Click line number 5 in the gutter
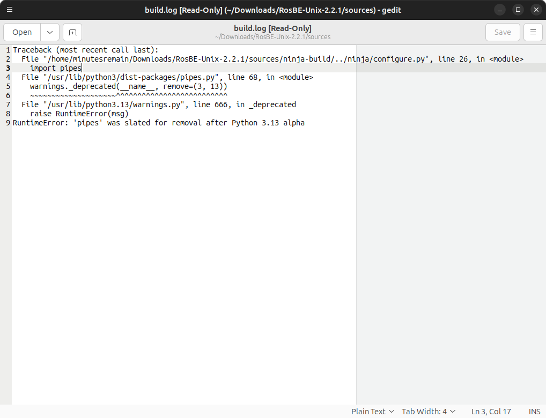This screenshot has height=418, width=546. pyautogui.click(x=8, y=86)
